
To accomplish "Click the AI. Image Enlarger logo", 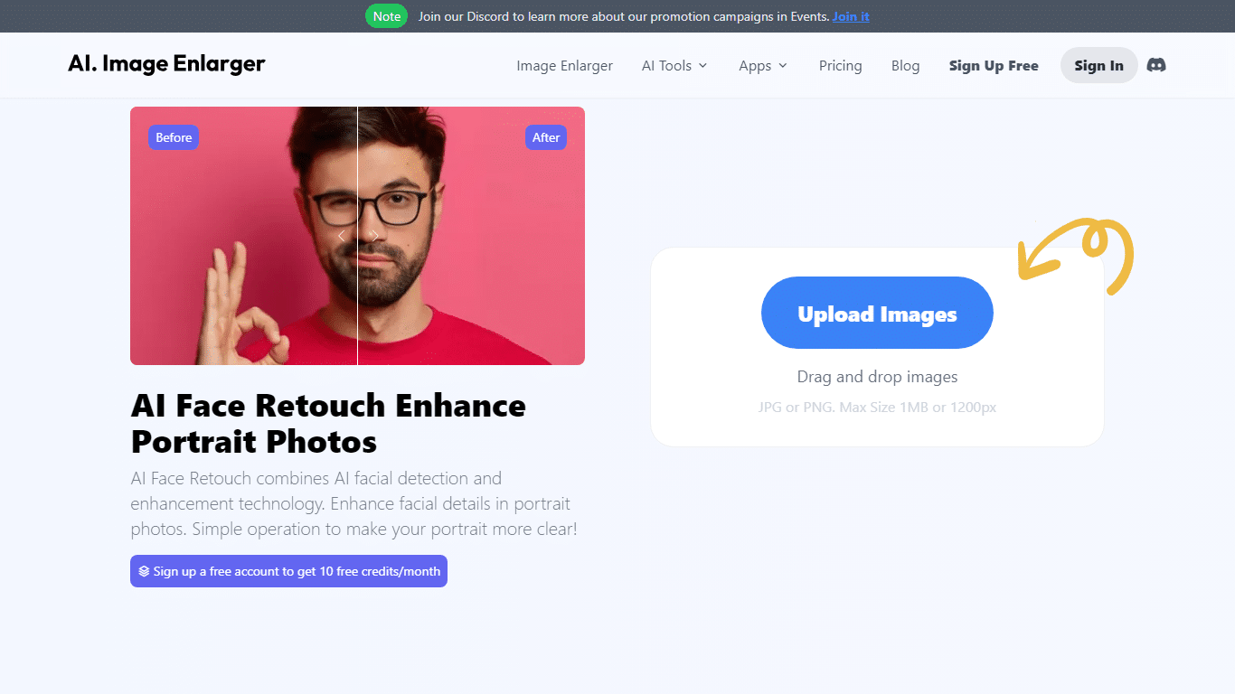I will (166, 63).
